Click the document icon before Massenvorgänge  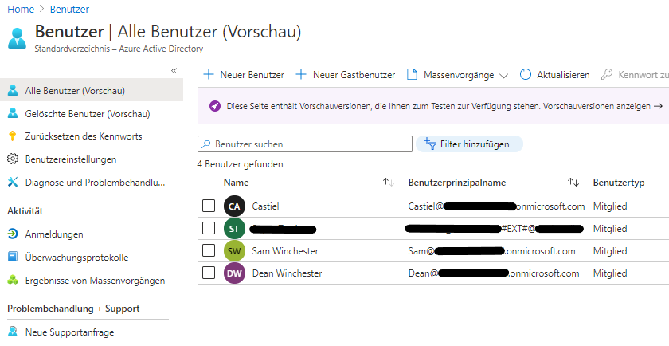click(412, 74)
